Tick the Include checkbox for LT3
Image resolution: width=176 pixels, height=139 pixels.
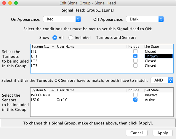135,65
